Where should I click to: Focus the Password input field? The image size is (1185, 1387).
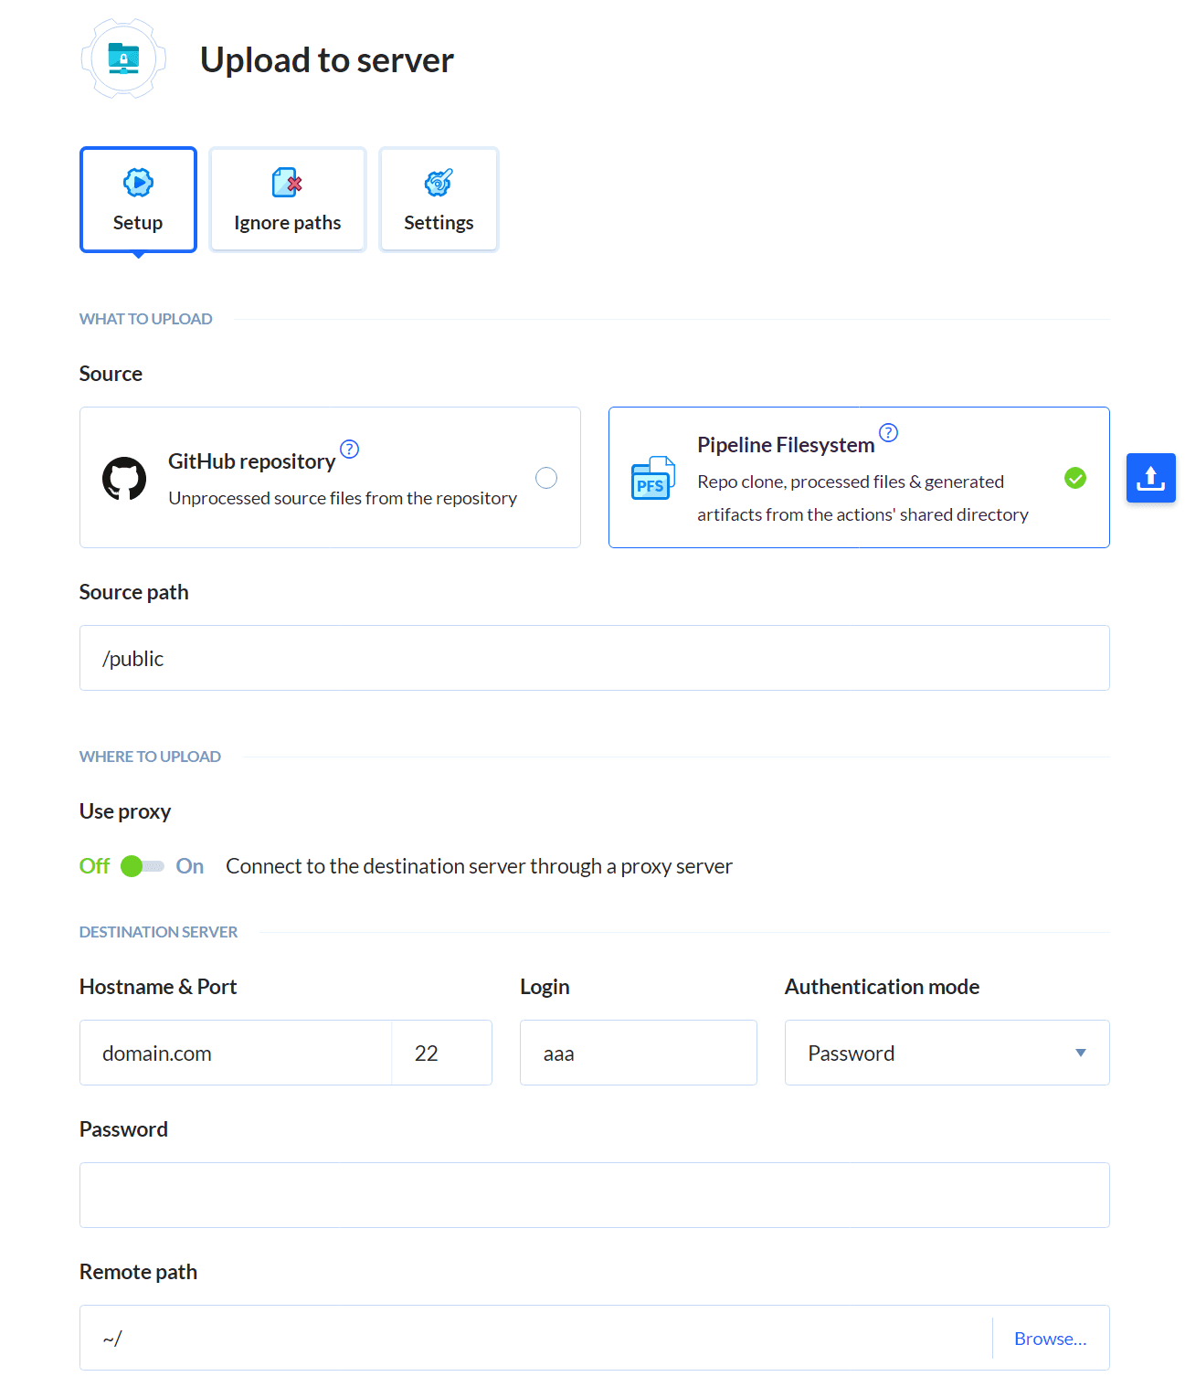click(x=594, y=1195)
